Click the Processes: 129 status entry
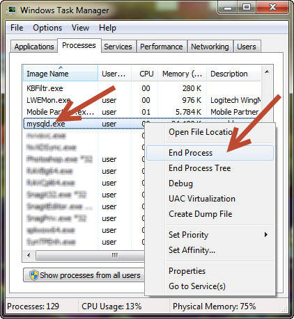Screen dimensions: 294x319 tap(33, 306)
